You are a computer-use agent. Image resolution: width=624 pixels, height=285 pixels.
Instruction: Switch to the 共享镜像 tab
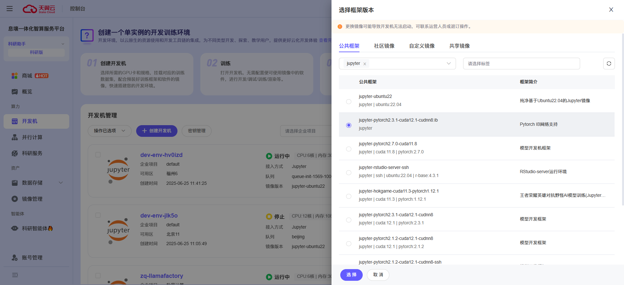click(x=460, y=46)
